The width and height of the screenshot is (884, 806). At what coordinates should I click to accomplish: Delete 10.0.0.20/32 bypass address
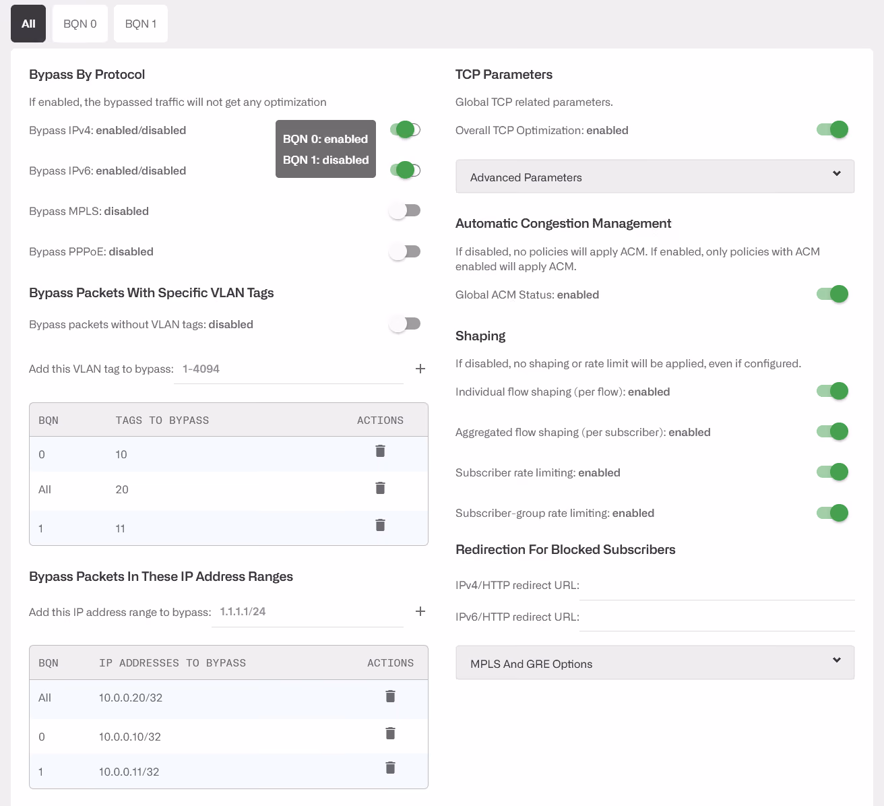[390, 696]
